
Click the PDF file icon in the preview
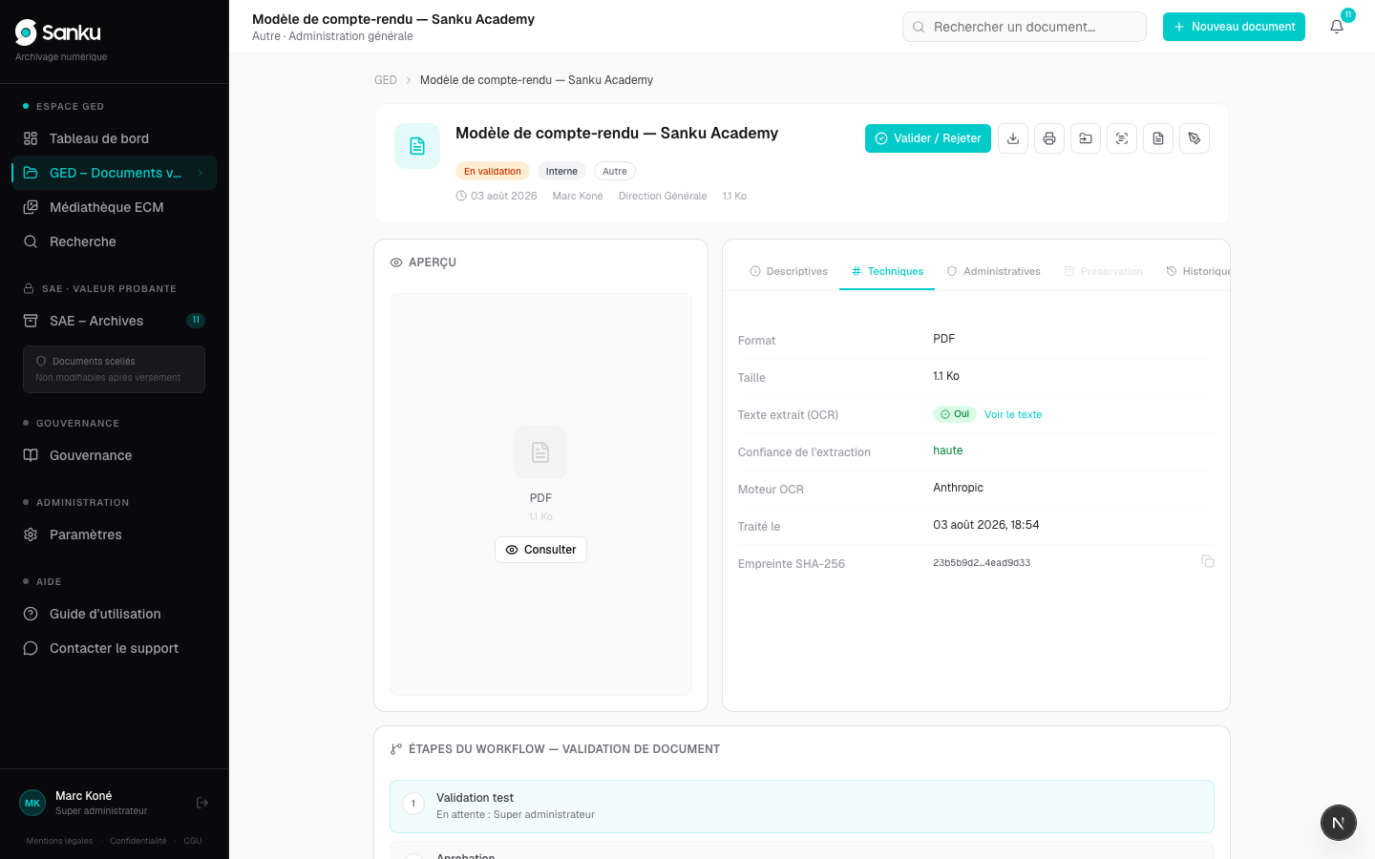[540, 452]
